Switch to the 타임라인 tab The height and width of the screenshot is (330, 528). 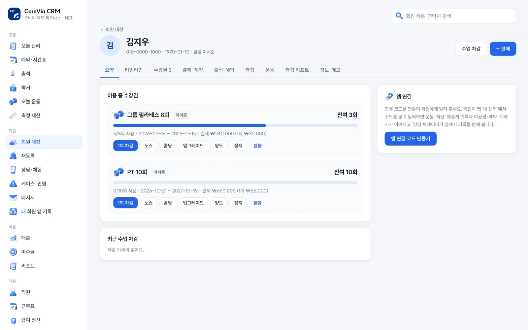click(x=134, y=70)
